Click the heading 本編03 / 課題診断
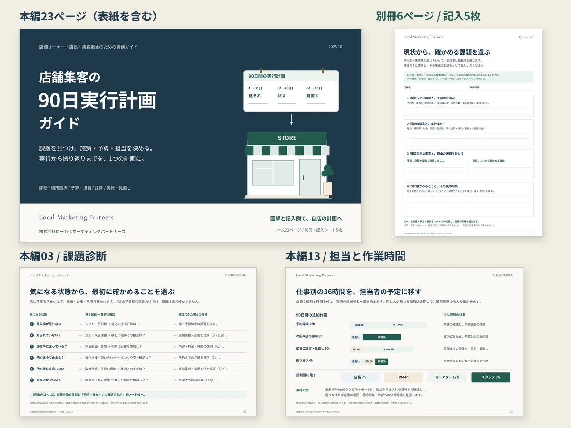The image size is (571, 428). click(63, 256)
